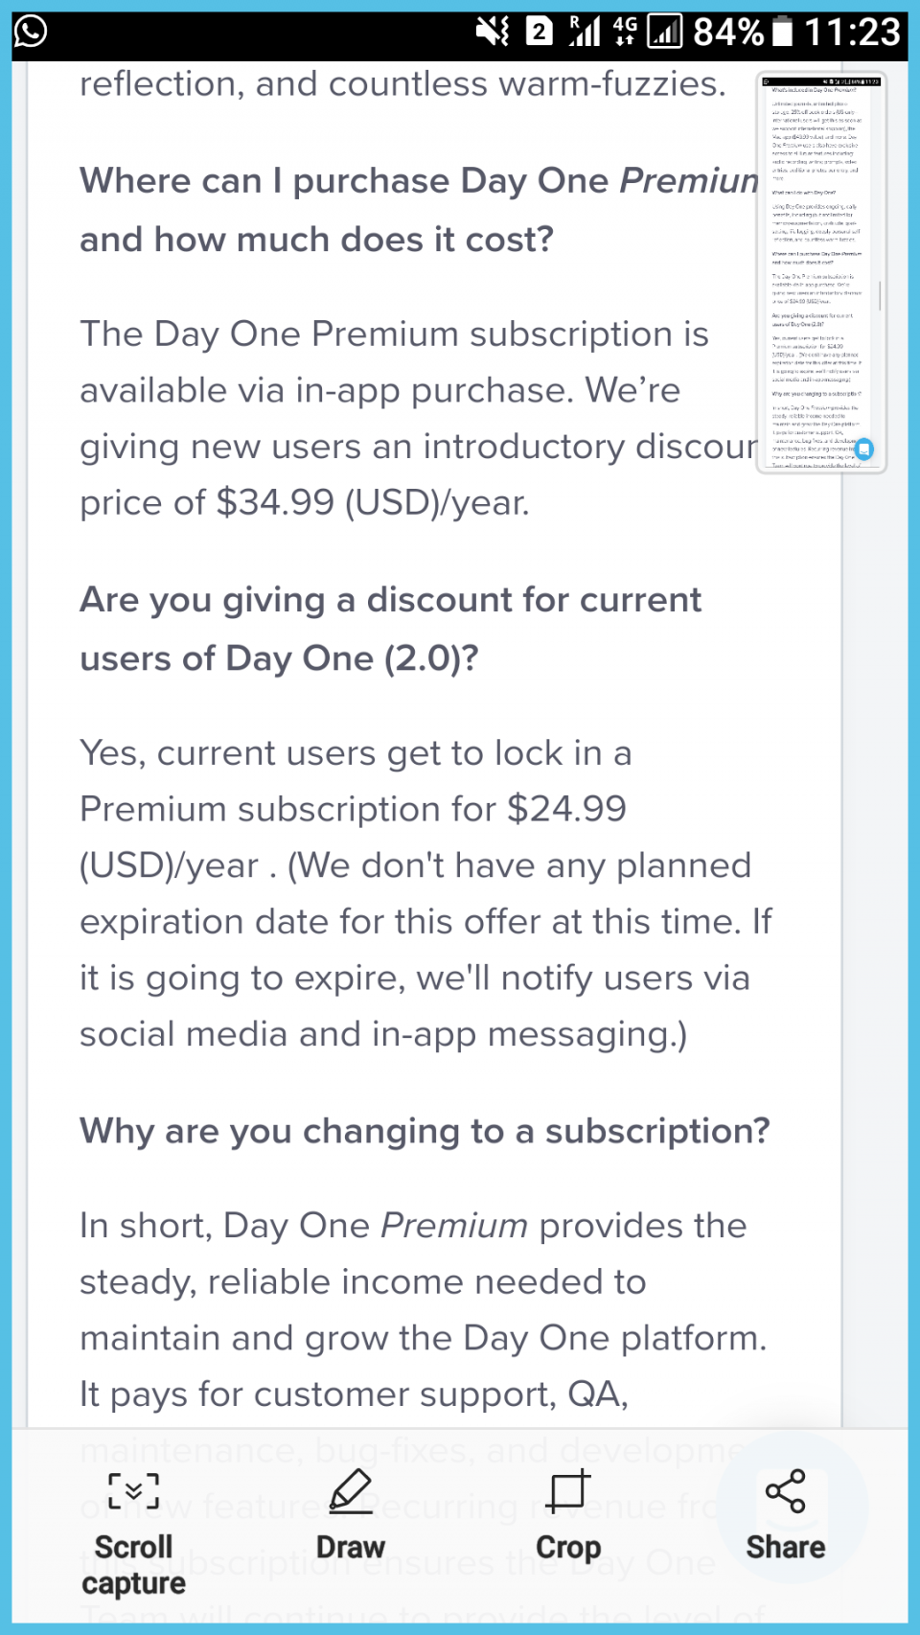Open the Crop tool icon
Screen dimensions: 920x1635
(568, 1492)
